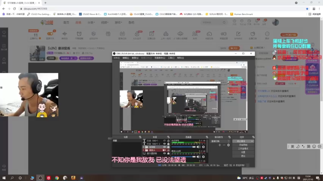Open the 工具(T) menu in OBS
The width and height of the screenshot is (323, 181).
(x=171, y=58)
